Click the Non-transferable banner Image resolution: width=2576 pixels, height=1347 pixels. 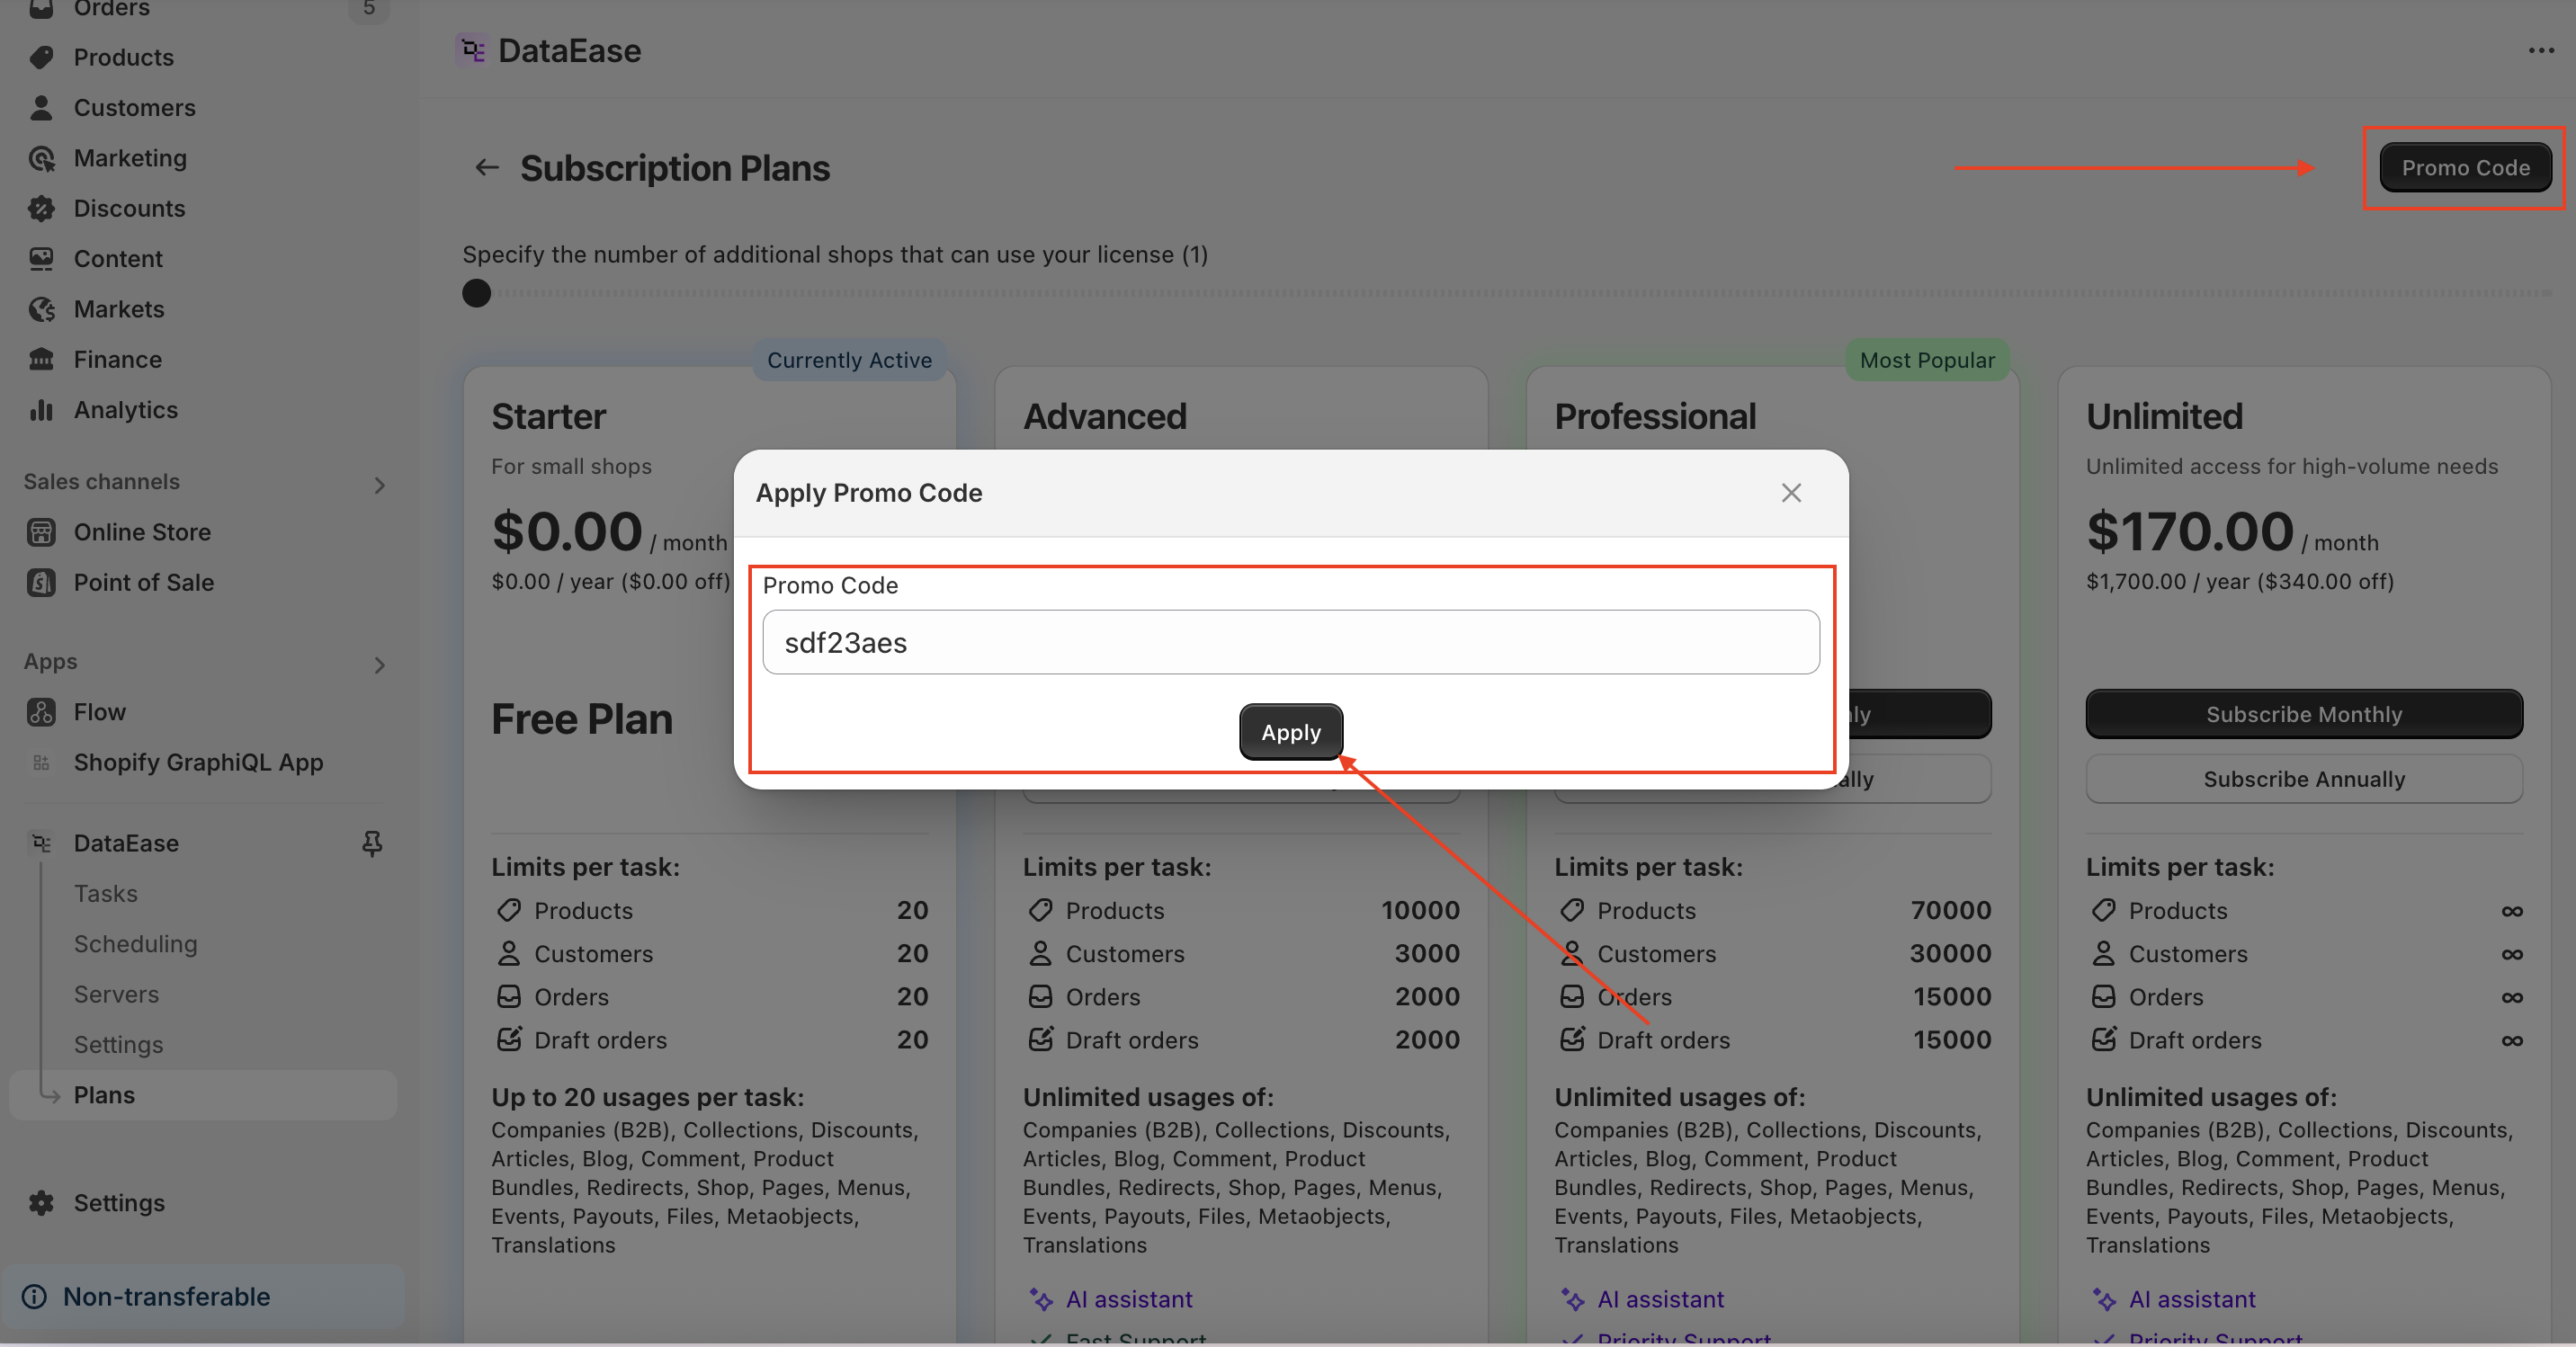point(203,1297)
